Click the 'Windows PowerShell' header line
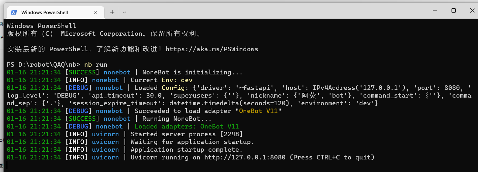This screenshot has width=478, height=172. [42, 26]
